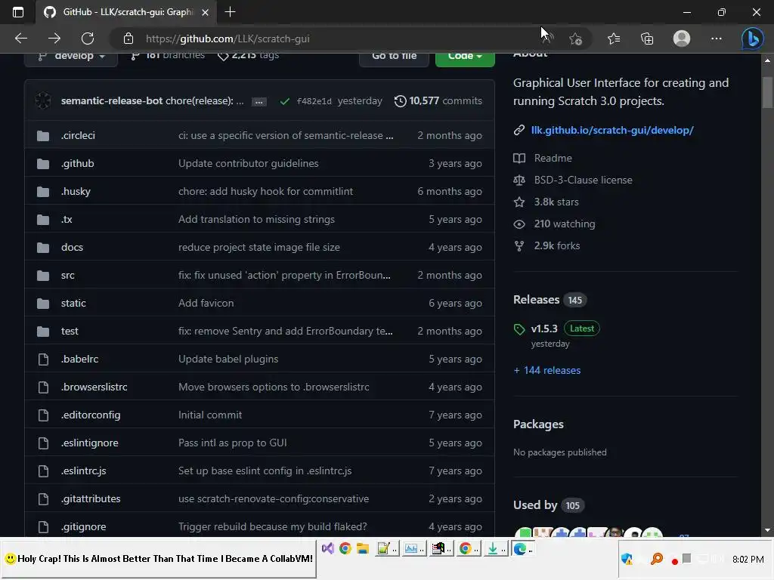Select the GitHub LLK/scratch-gui tab

click(126, 12)
